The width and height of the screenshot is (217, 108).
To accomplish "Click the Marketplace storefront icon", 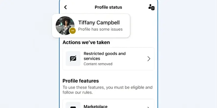I will (x=73, y=106).
